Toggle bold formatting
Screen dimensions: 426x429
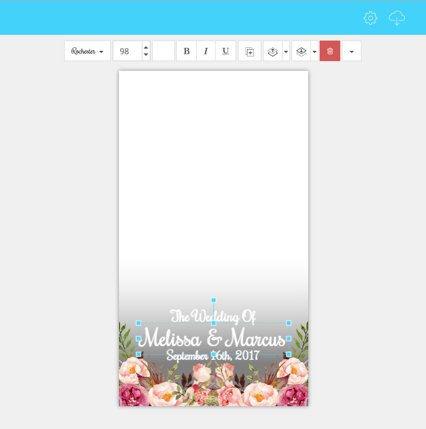[x=186, y=51]
